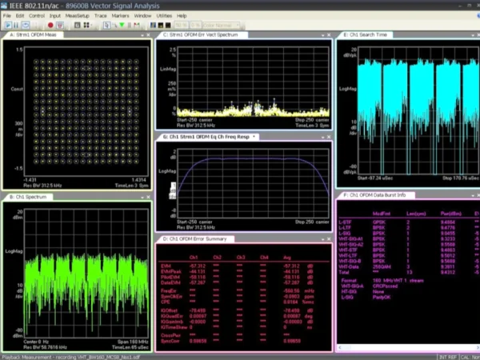Open the Color Normal dropdown
This screenshot has height=360, width=480.
pos(221,25)
